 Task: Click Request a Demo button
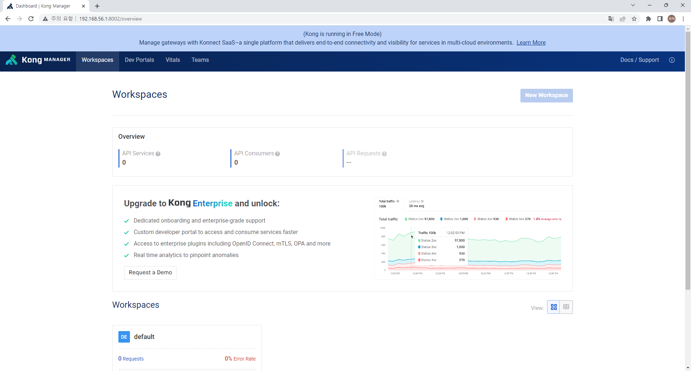(x=150, y=273)
